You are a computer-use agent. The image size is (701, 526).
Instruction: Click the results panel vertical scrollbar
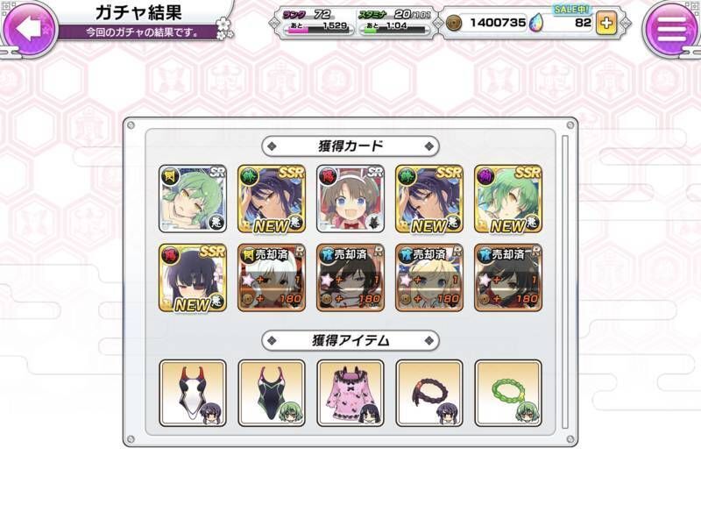[x=565, y=281]
